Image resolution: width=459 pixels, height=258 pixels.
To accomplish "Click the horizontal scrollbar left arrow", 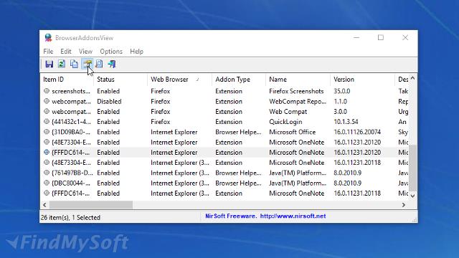I will click(44, 205).
